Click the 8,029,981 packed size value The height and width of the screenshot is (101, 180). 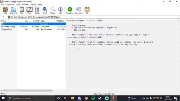pos(35,27)
